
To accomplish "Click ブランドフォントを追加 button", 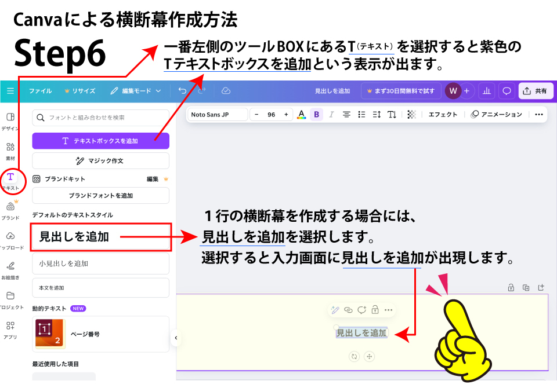I will tap(100, 195).
